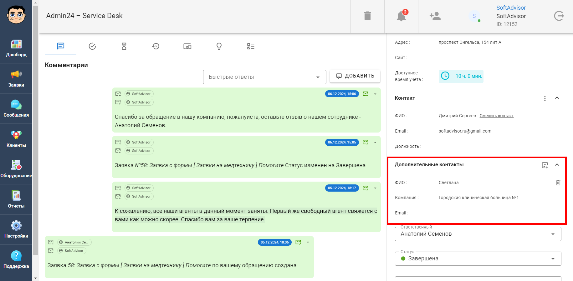Open the Ответственный dropdown

[478, 234]
